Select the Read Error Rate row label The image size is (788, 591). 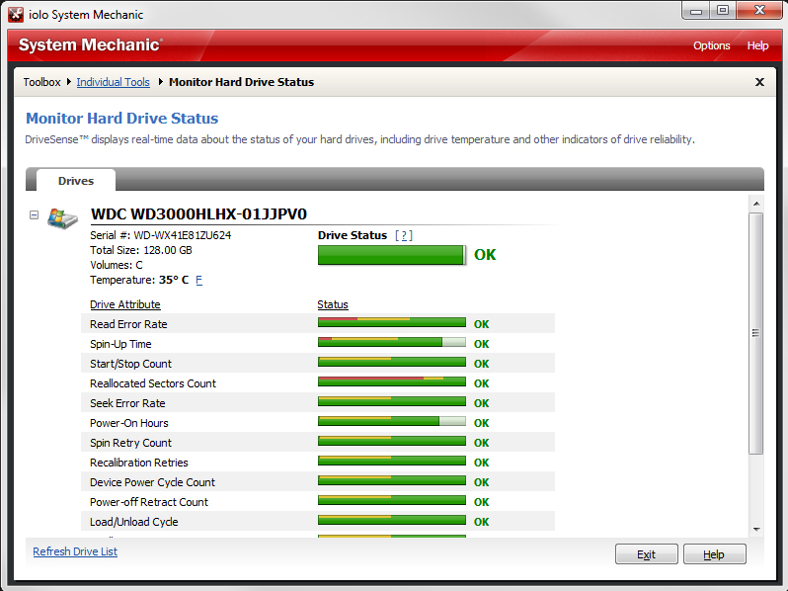point(128,324)
